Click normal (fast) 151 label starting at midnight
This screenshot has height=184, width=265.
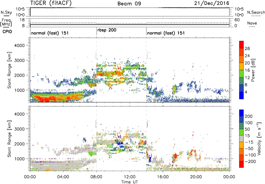[x=50, y=33]
